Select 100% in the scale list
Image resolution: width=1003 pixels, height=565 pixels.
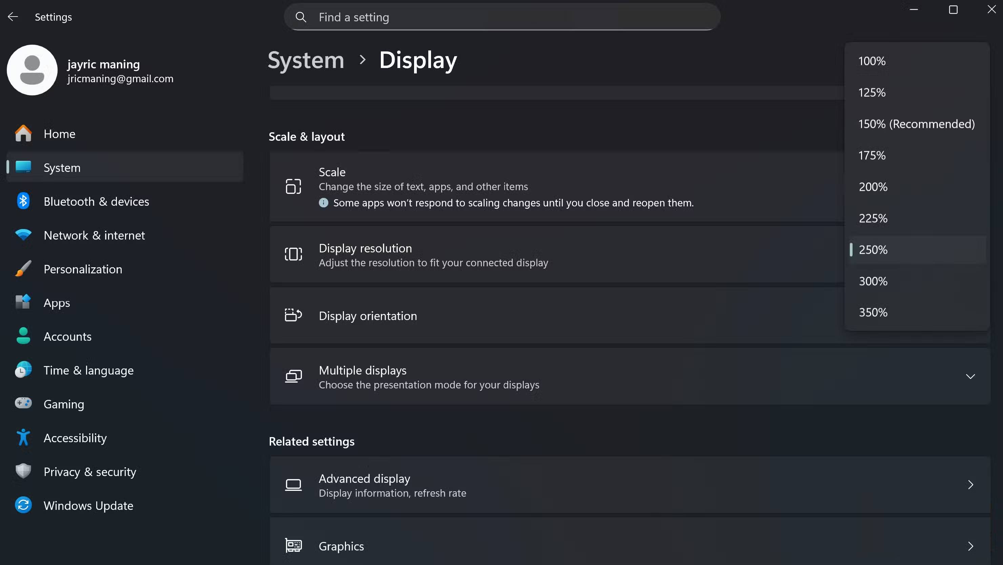(872, 61)
